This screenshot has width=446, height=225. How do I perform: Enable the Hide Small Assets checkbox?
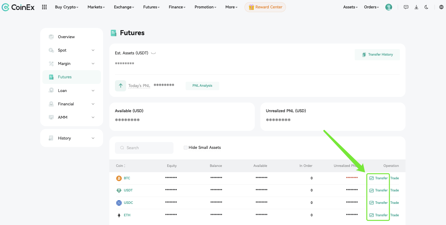[186, 148]
